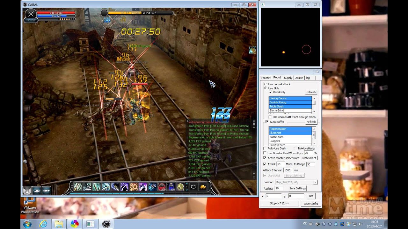
Task: Click the Attack Interval input field
Action: point(287,170)
